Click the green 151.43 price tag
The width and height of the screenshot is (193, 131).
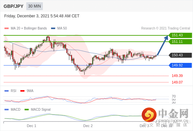pyautogui.click(x=180, y=35)
